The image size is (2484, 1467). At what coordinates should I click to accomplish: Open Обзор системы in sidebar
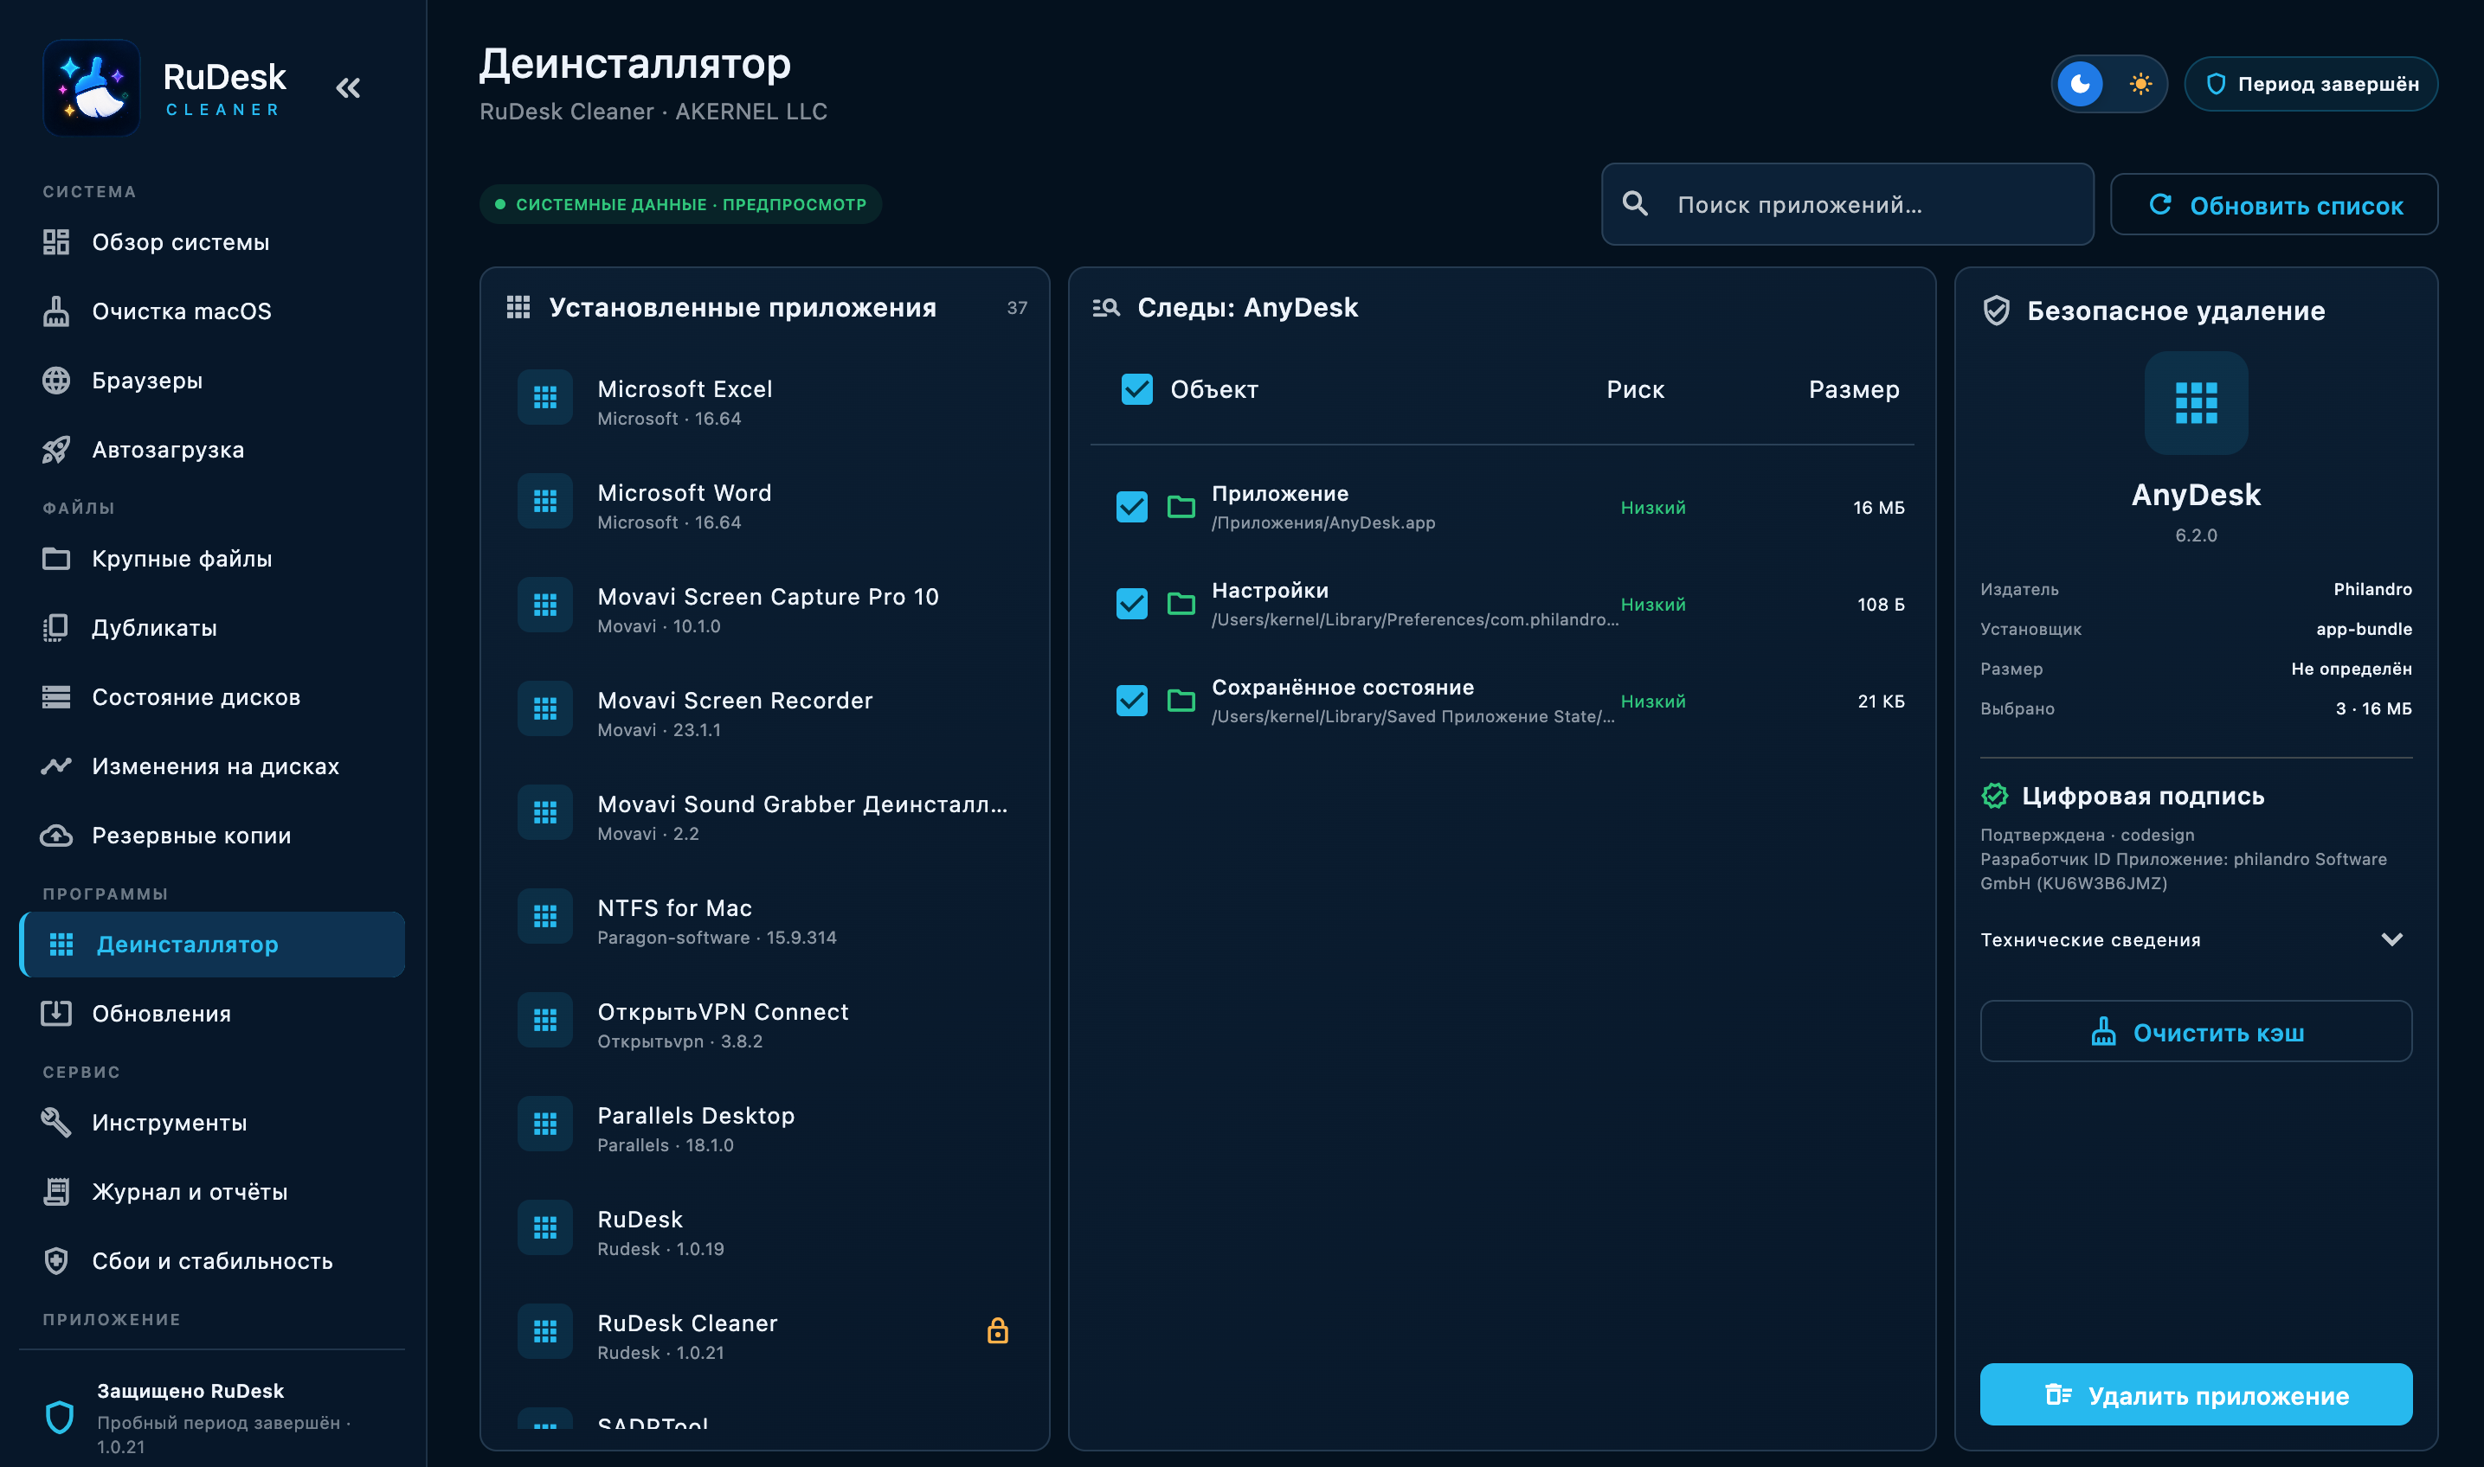point(211,242)
